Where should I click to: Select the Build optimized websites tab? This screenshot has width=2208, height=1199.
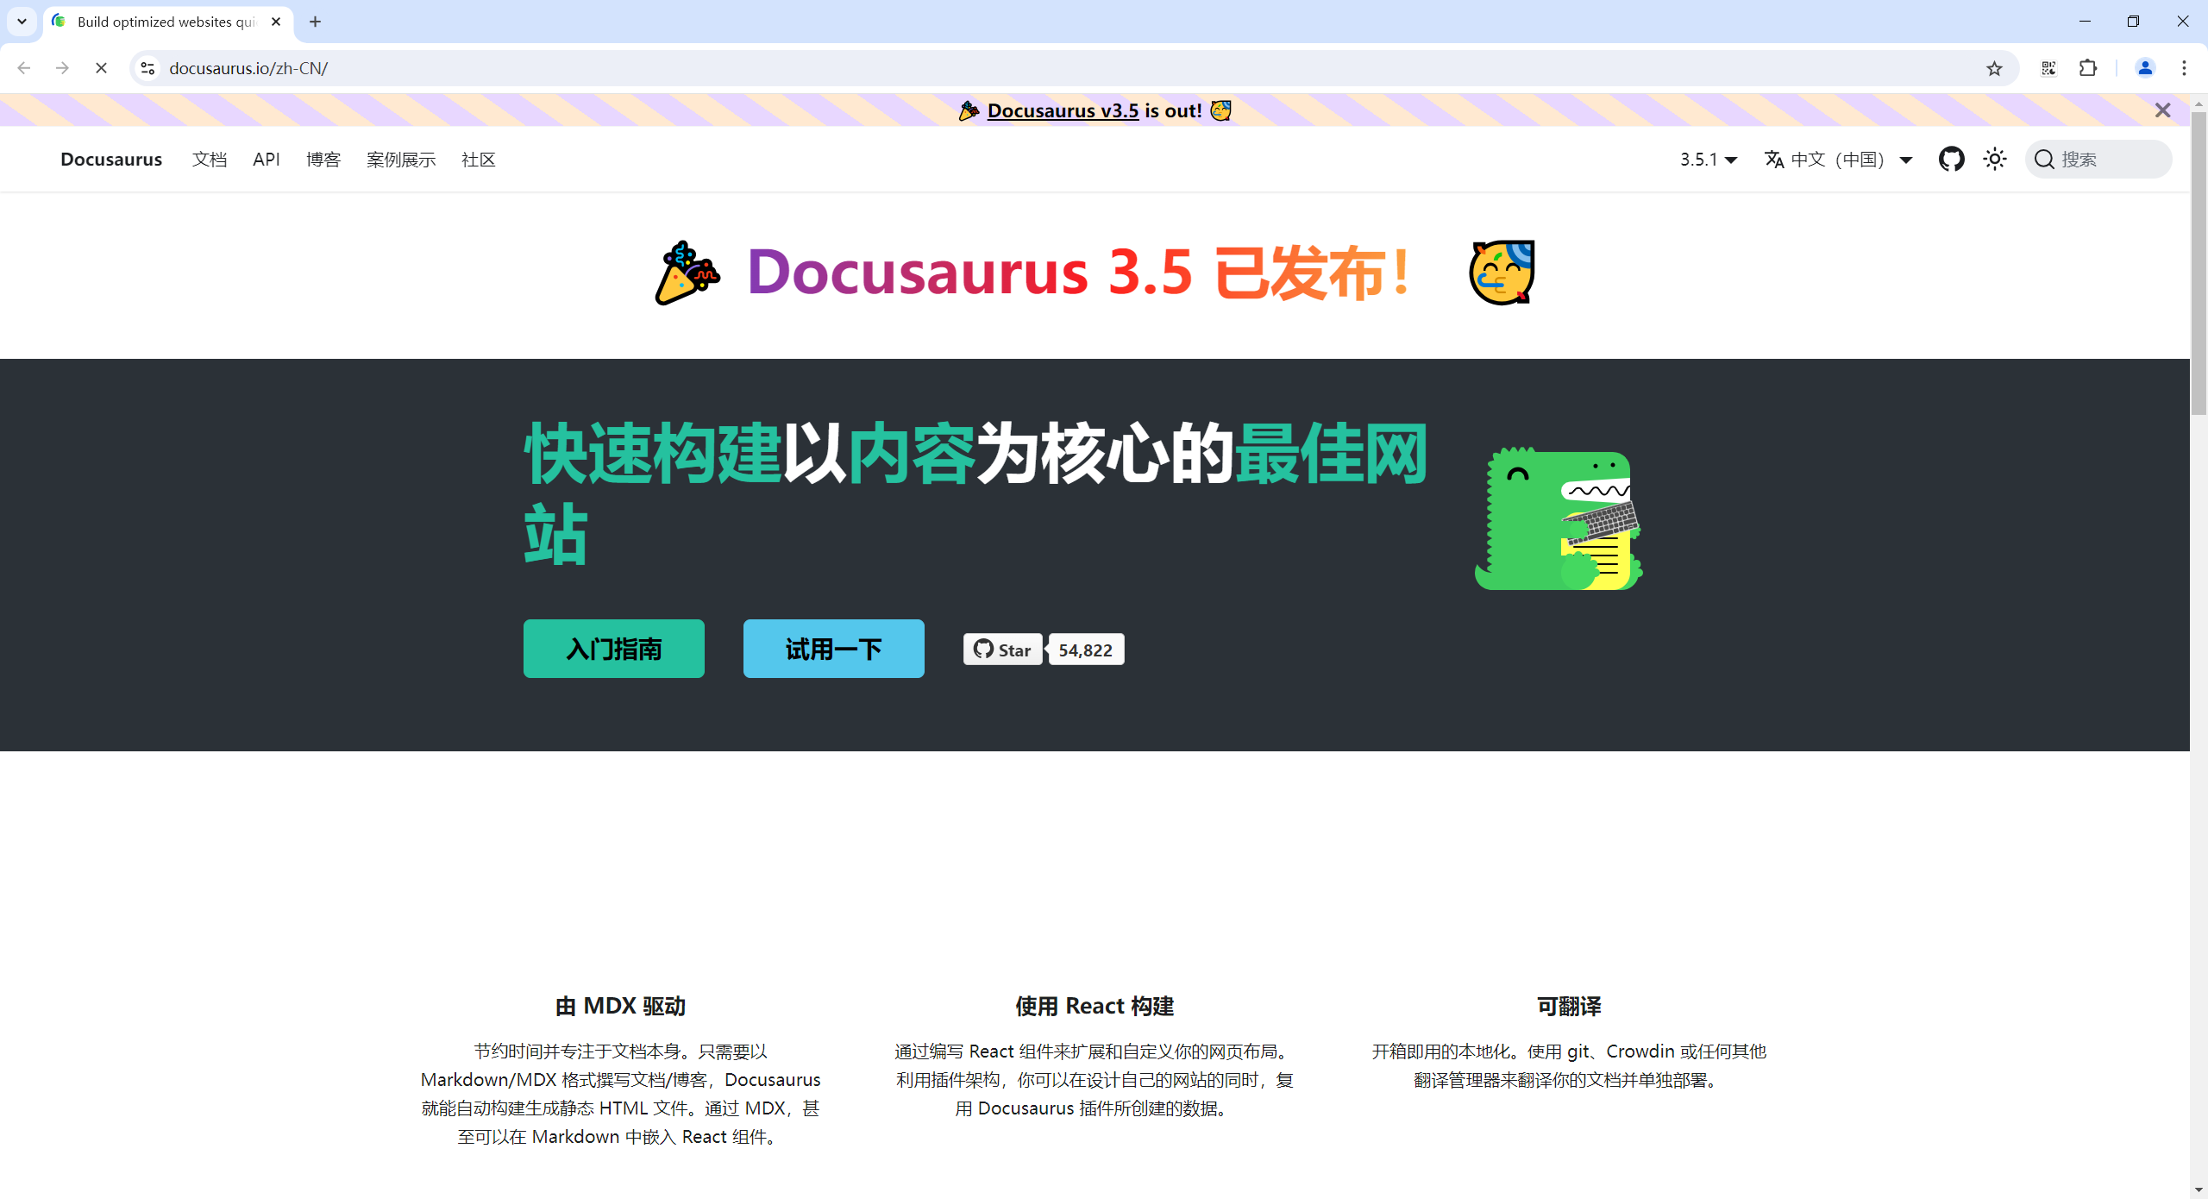coord(168,22)
